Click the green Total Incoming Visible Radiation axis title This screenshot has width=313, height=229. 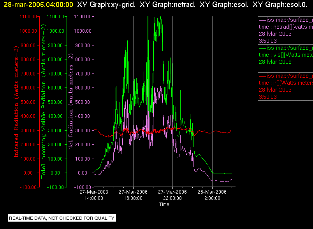[x=43, y=101]
